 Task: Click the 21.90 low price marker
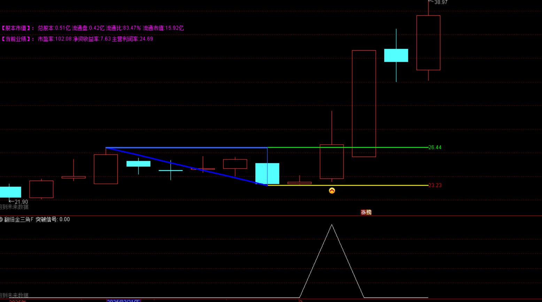tap(21, 202)
